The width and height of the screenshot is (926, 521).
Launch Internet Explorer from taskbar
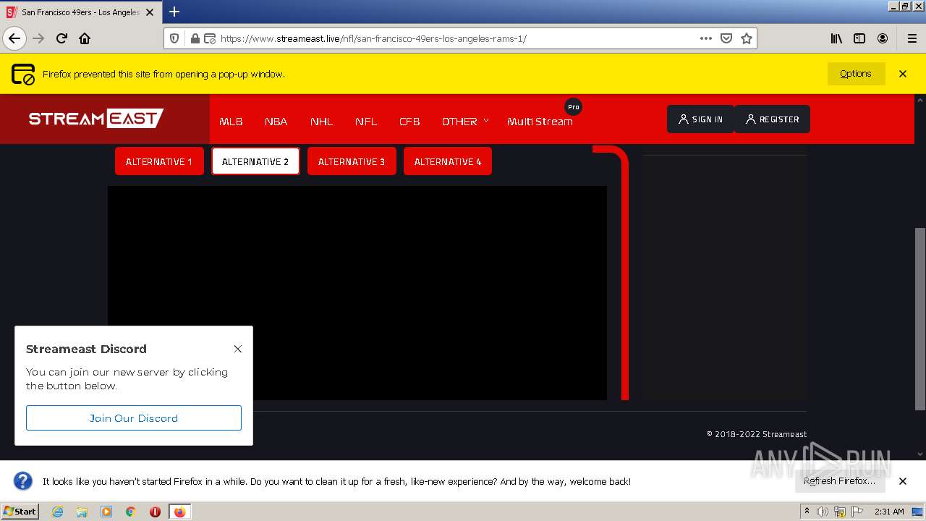(x=57, y=512)
